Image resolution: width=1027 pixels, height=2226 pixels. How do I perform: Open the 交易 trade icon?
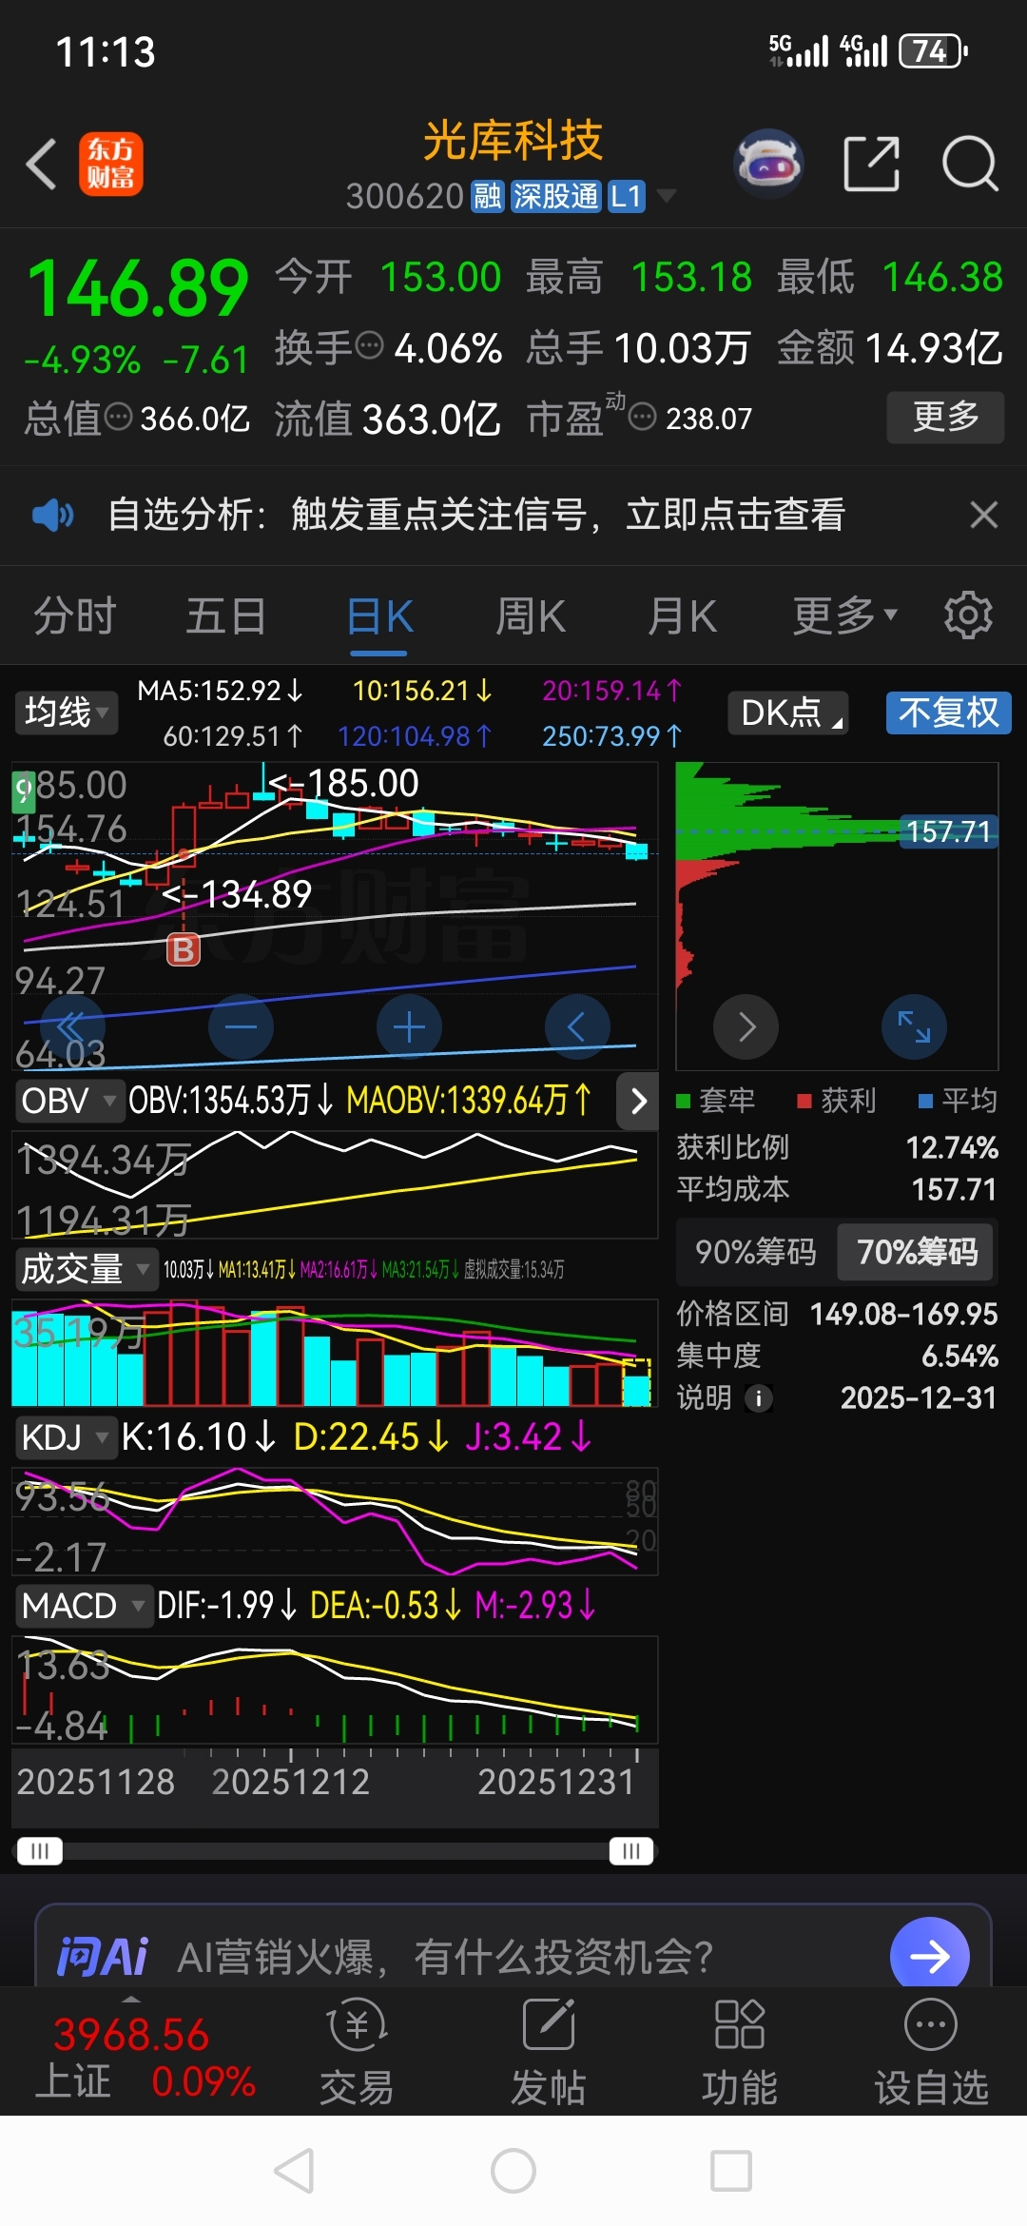pos(357,2052)
